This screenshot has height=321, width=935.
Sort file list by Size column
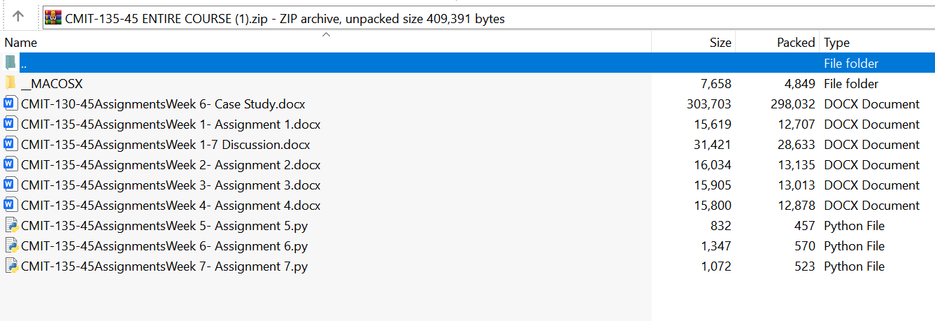point(720,43)
